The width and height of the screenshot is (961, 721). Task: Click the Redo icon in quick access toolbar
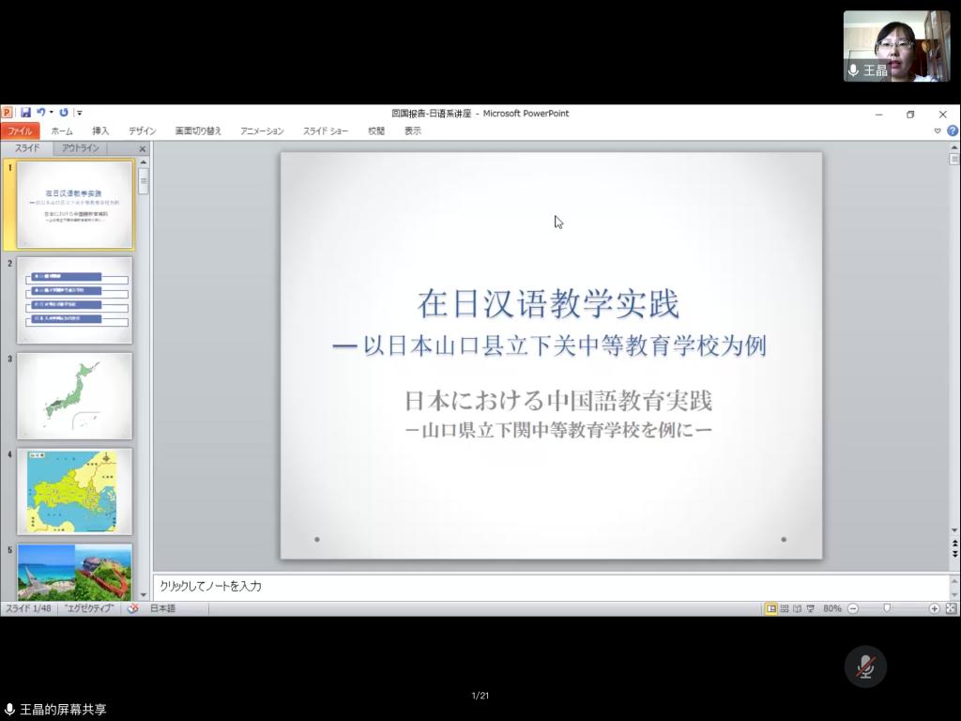(64, 113)
